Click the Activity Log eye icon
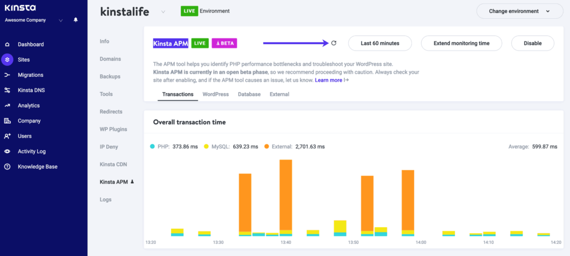 7,151
